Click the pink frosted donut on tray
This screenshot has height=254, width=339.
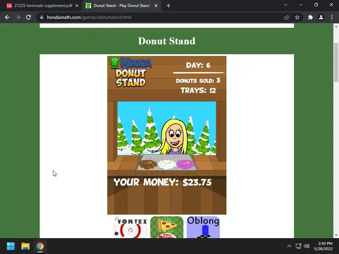point(185,164)
